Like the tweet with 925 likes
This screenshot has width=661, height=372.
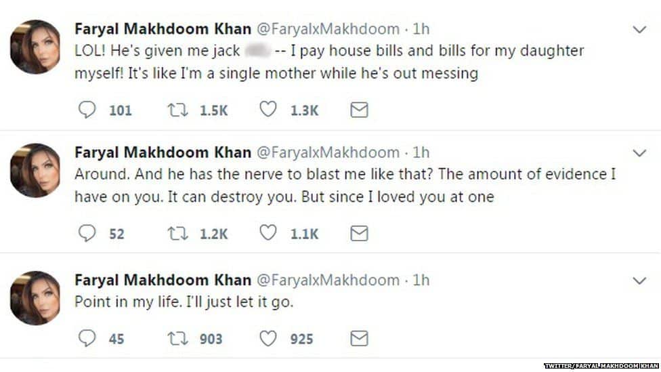268,337
